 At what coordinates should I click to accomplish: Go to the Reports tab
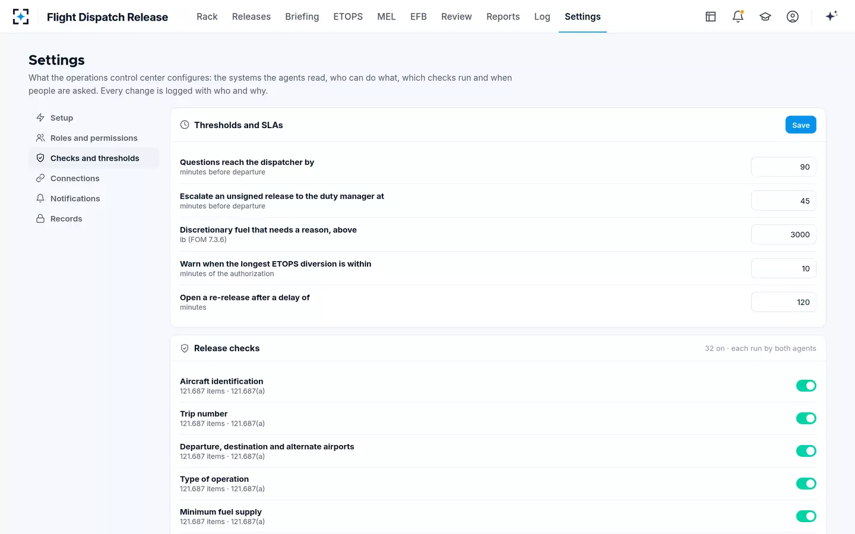(503, 17)
